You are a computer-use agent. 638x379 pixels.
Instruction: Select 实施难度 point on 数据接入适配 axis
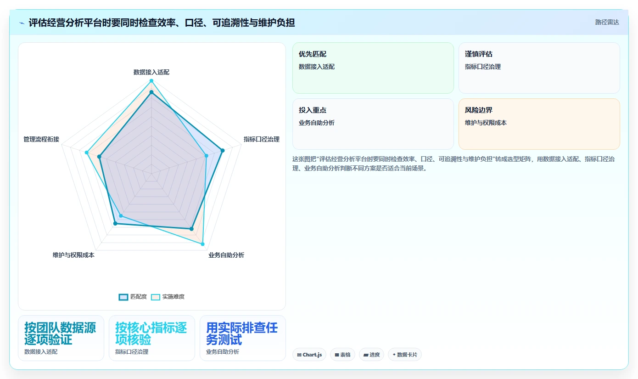[x=151, y=81]
